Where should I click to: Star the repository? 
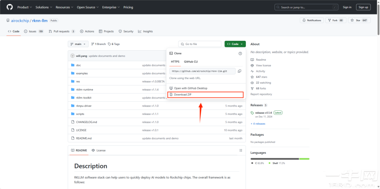point(359,20)
